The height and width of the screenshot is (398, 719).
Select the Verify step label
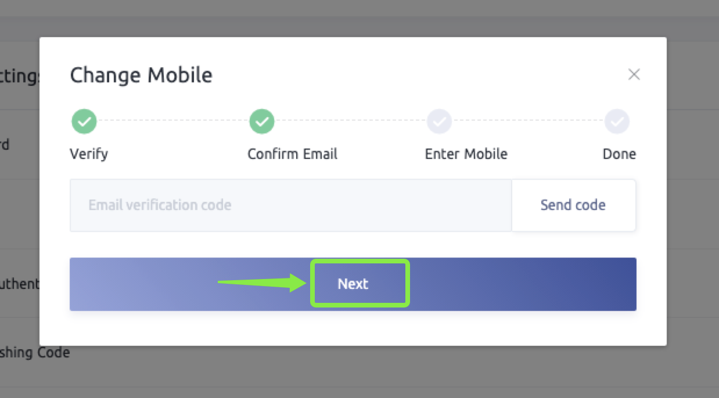89,154
